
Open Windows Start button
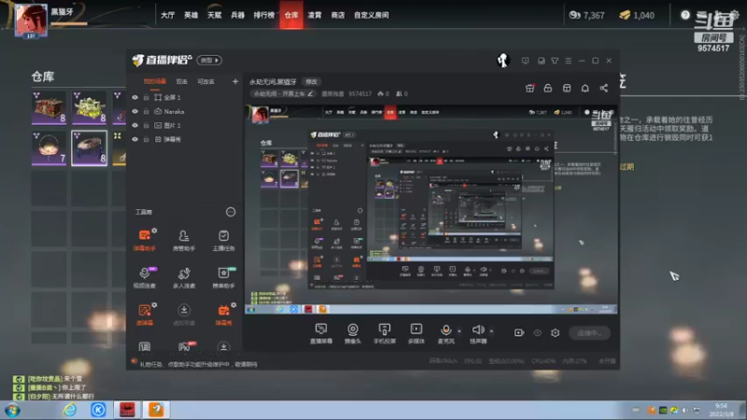coord(12,410)
